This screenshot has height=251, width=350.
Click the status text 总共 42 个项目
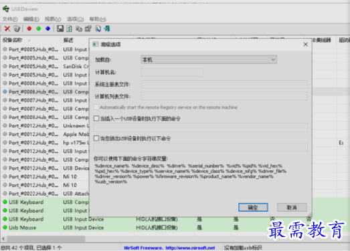pos(17,248)
